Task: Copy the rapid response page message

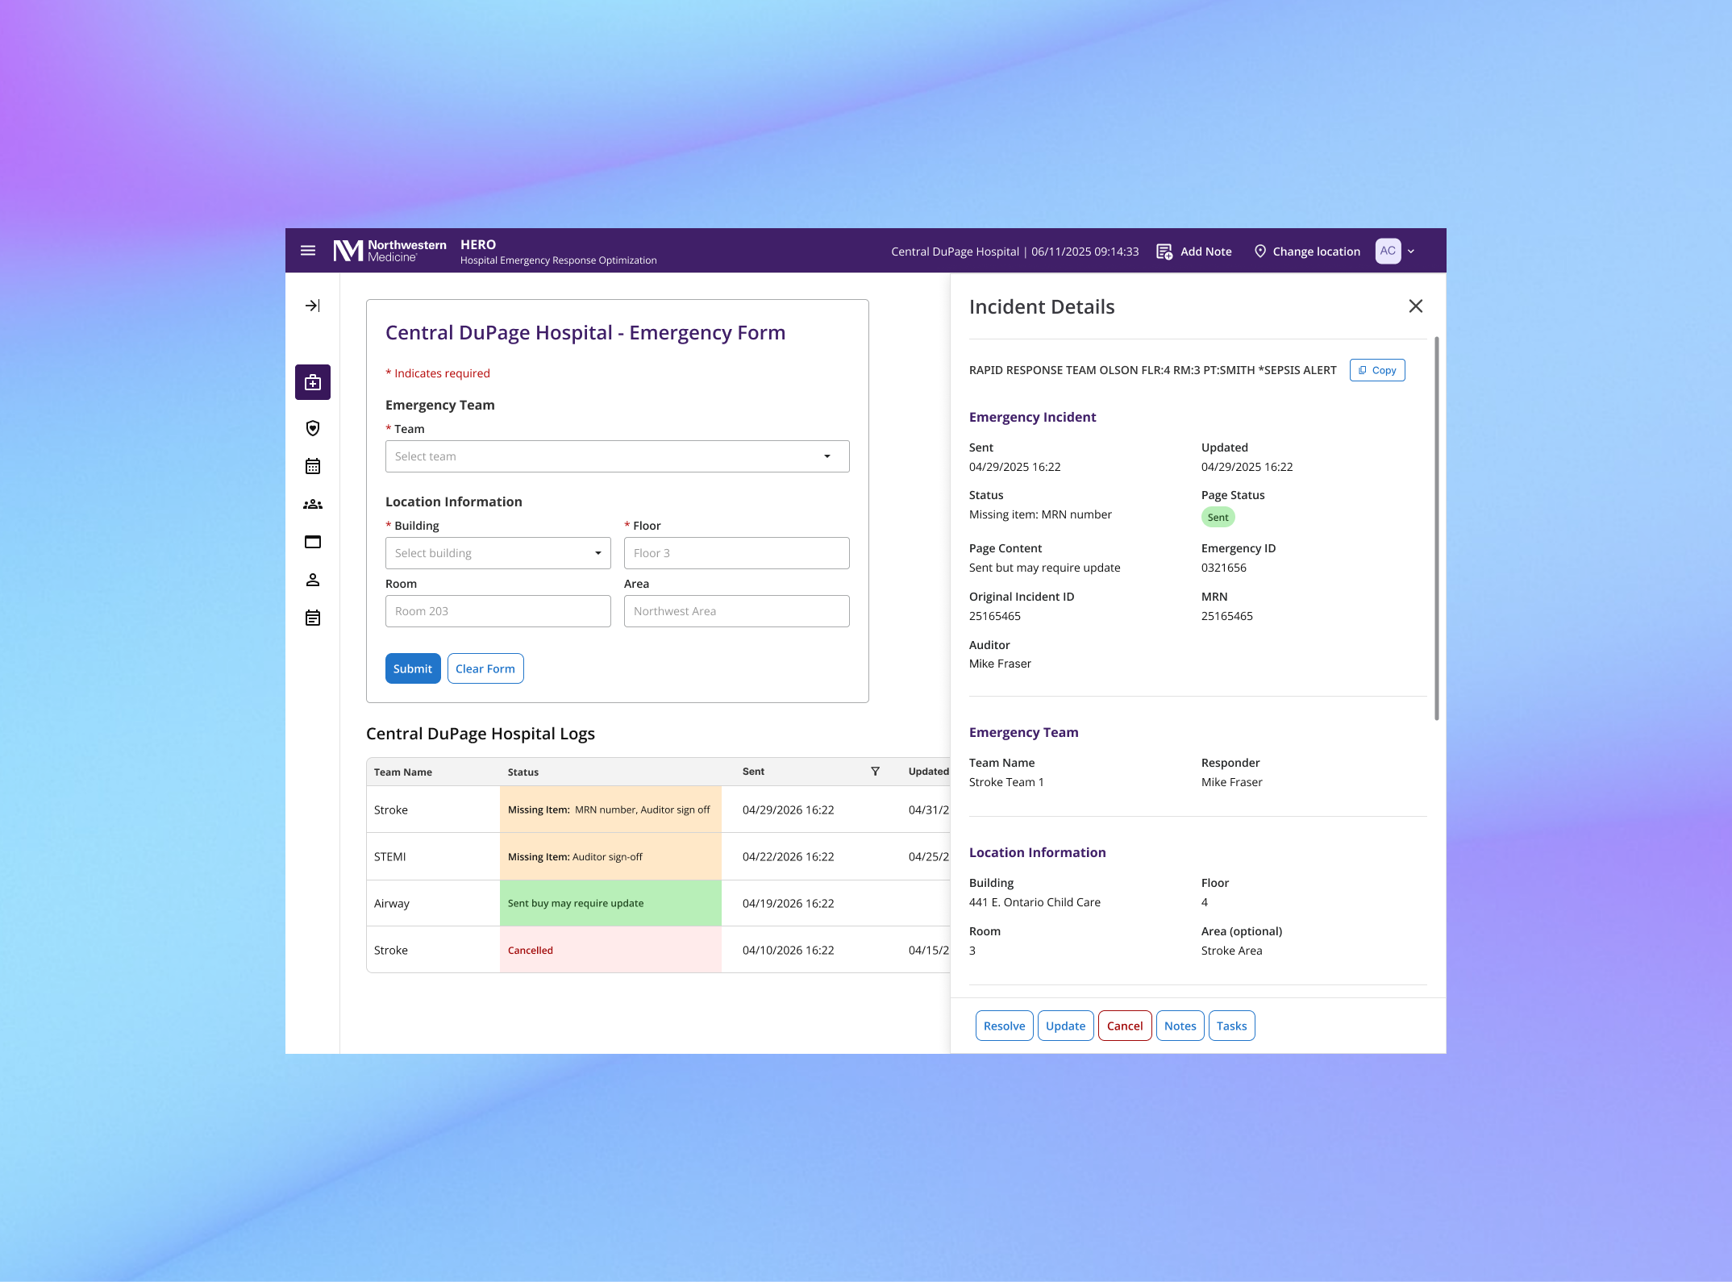Action: click(1377, 370)
